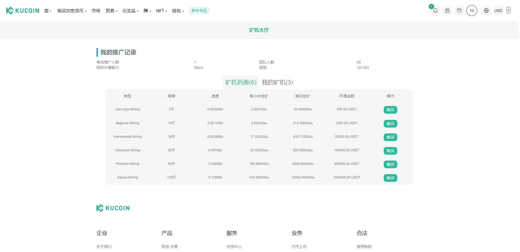Expand the 衍生品 dropdown menu

pos(130,11)
